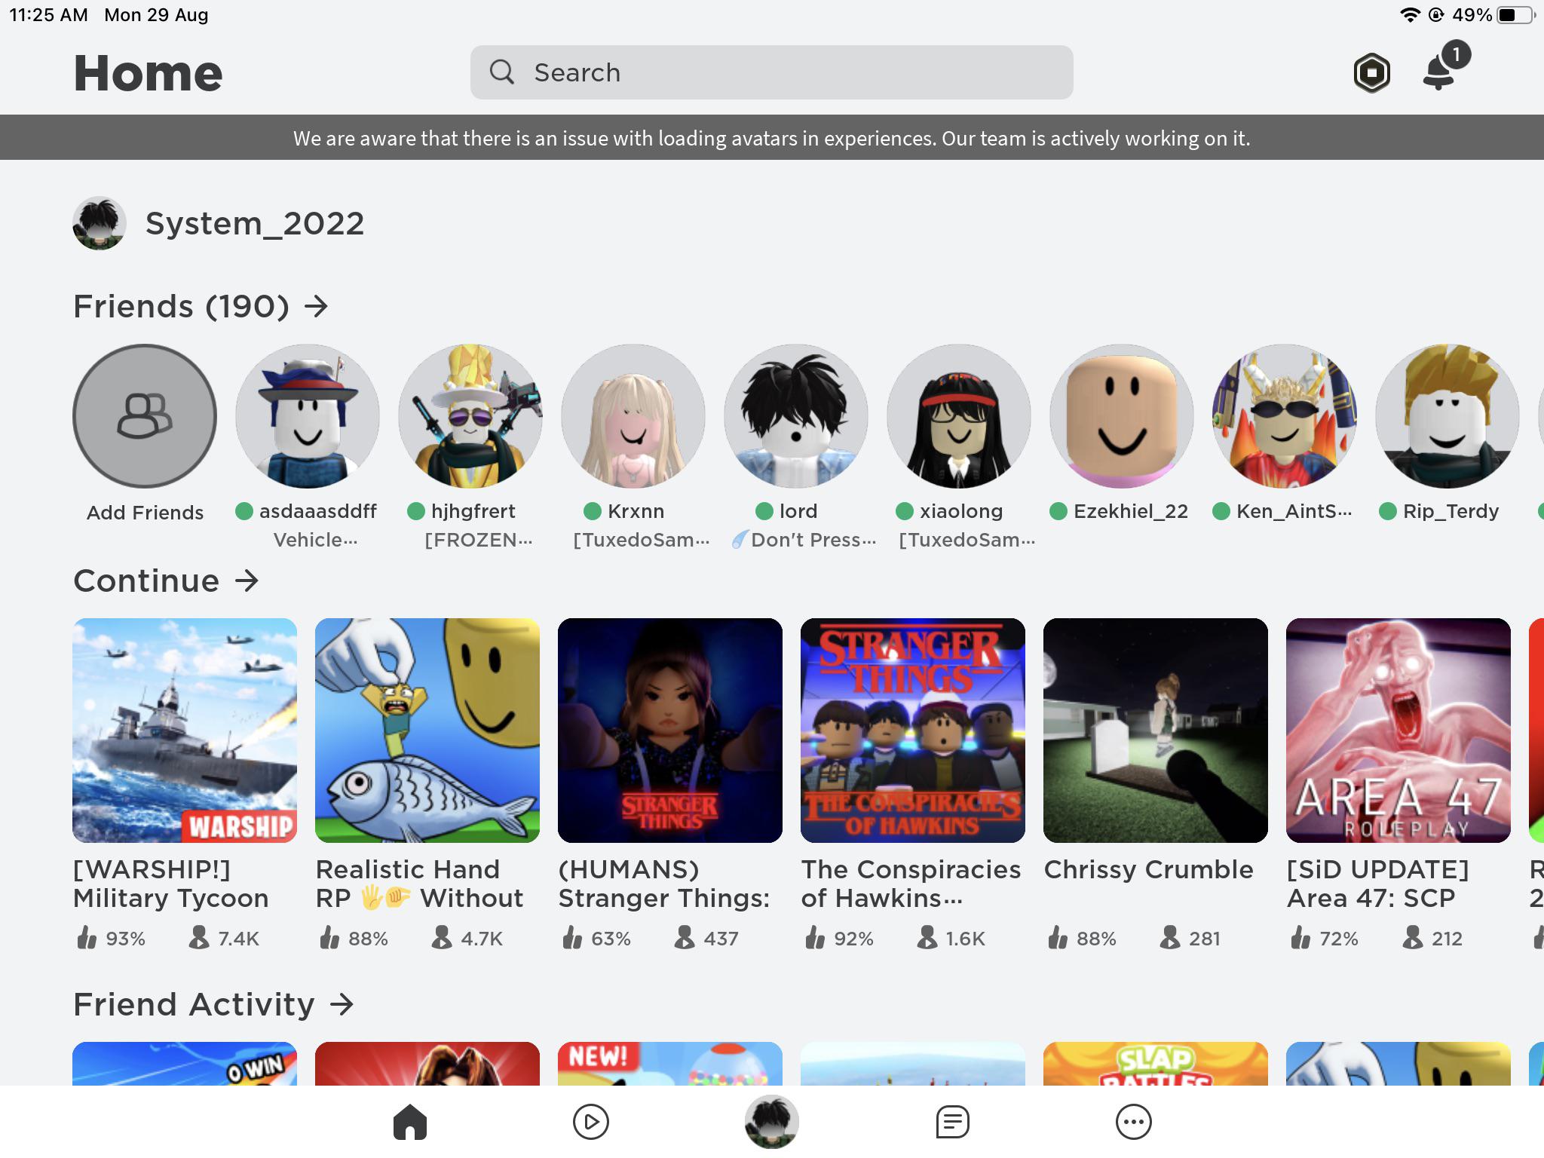
Task: Tap lord's Don't Press... game status
Action: [804, 540]
